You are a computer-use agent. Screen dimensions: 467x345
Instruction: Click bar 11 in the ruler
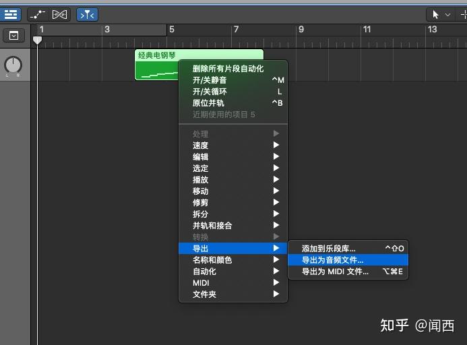(x=367, y=29)
